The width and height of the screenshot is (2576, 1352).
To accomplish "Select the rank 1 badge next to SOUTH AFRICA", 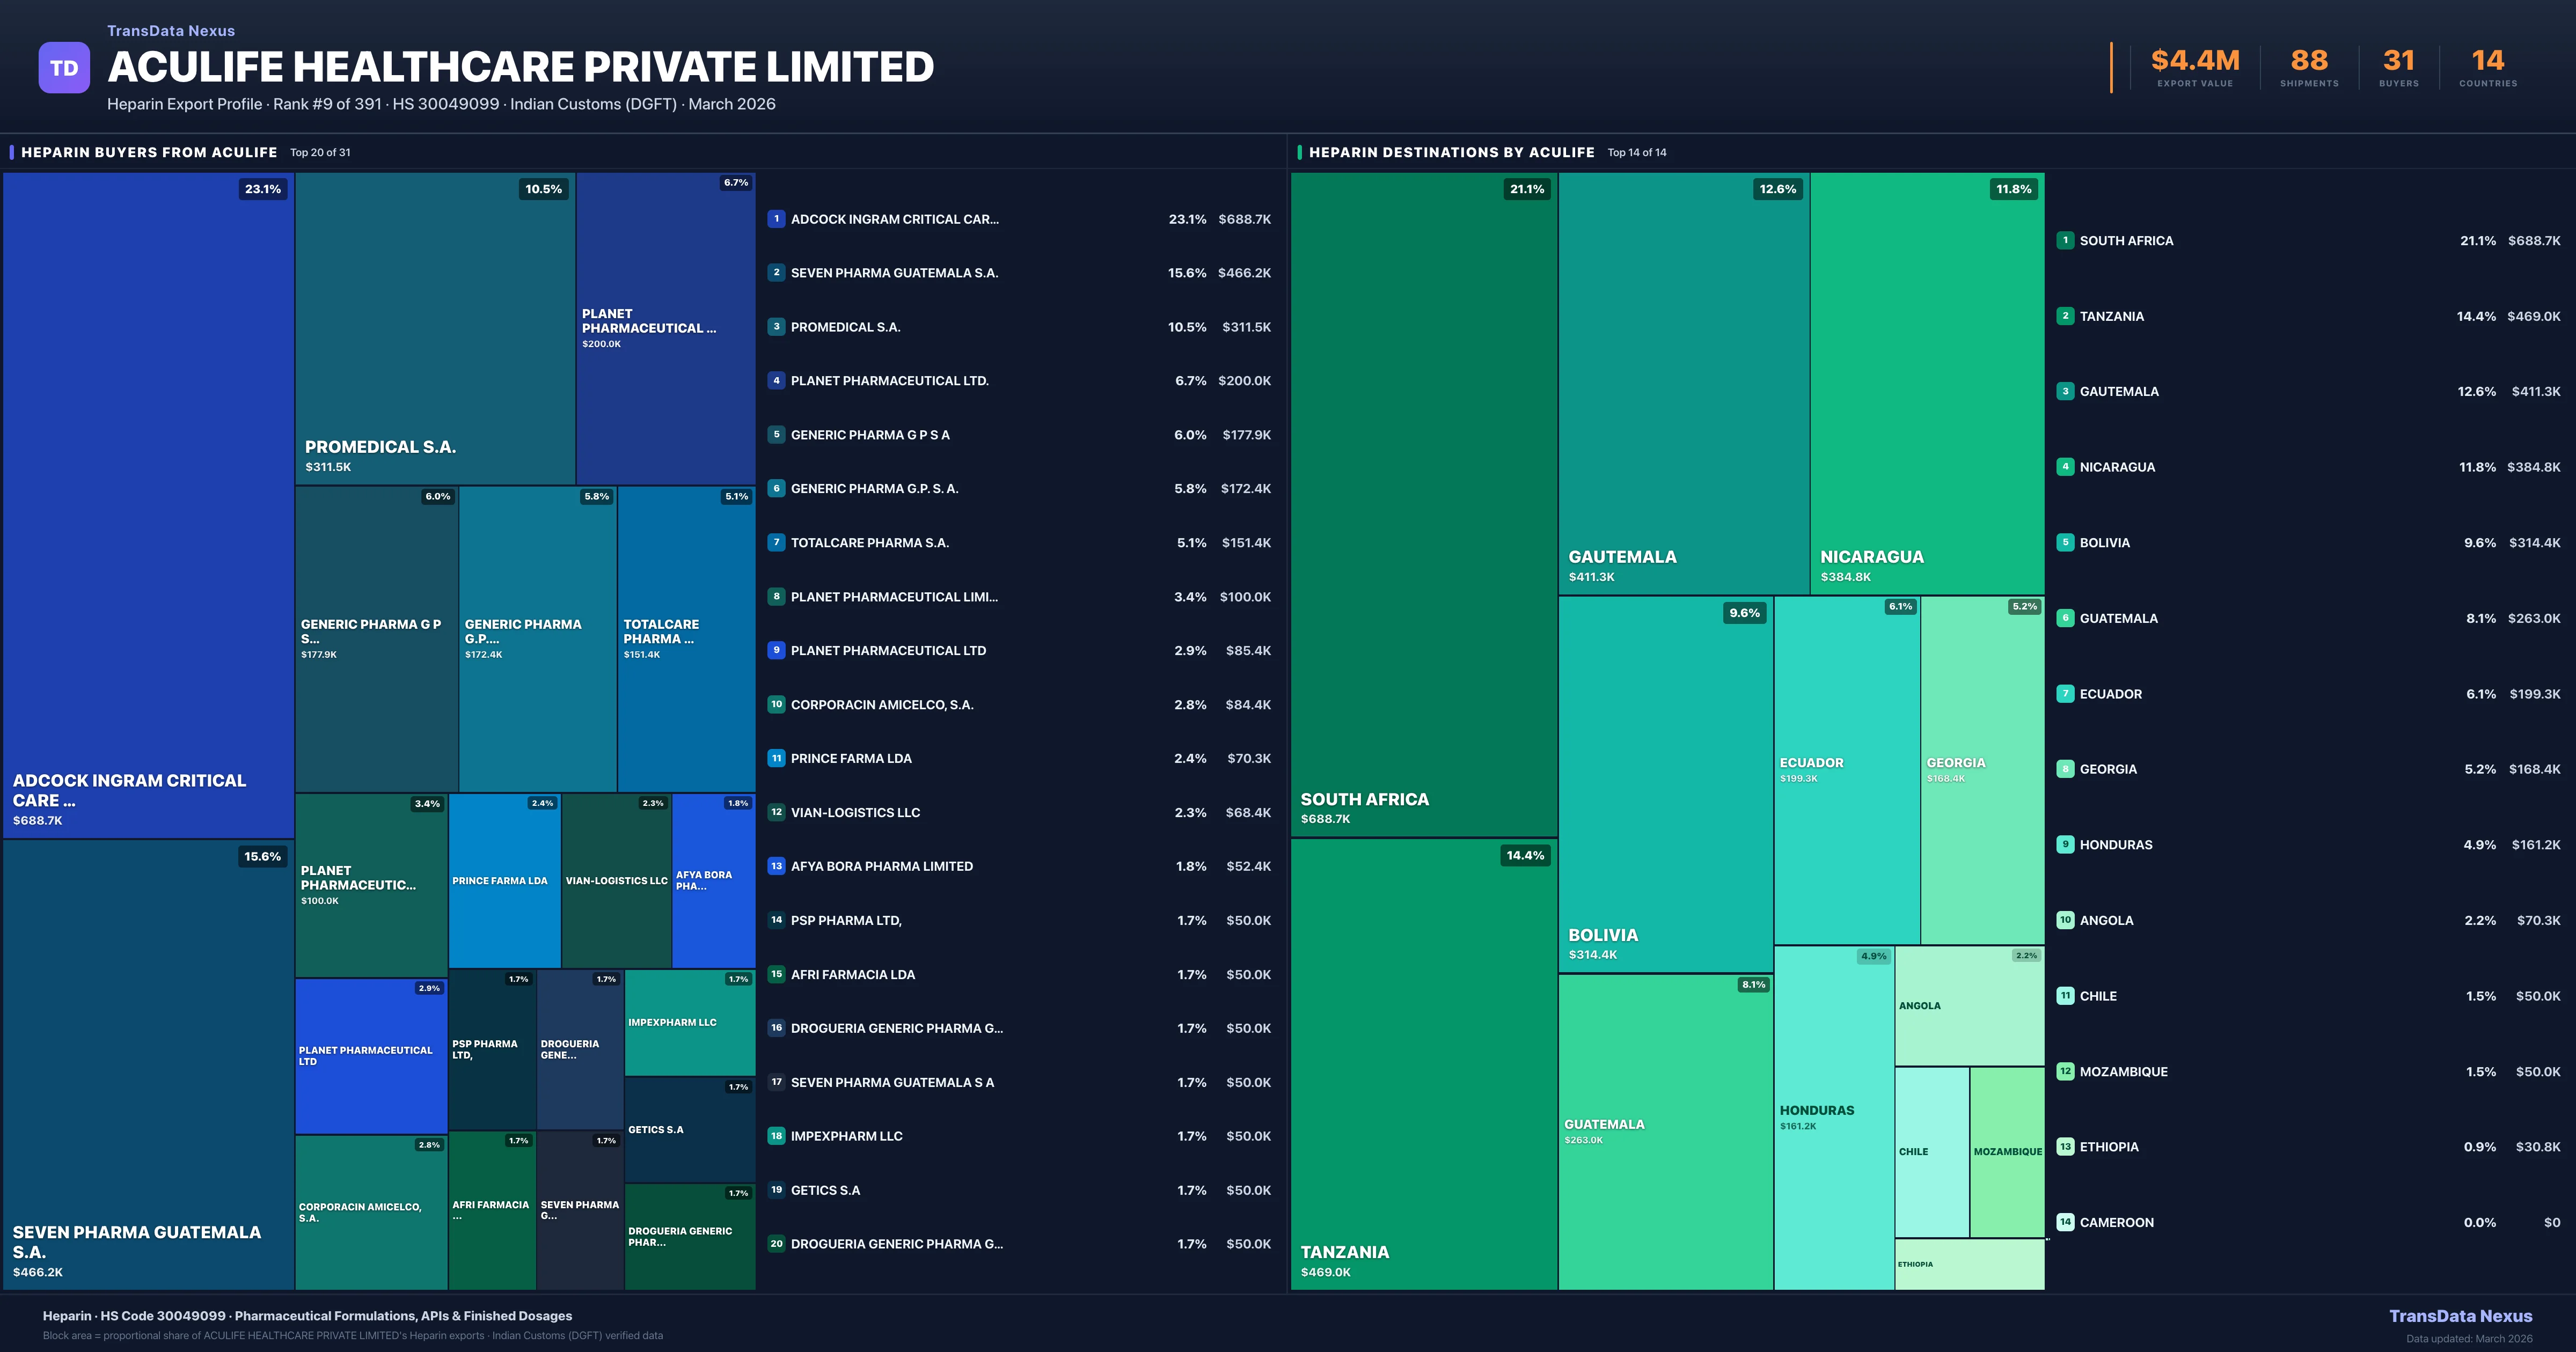I will point(2066,240).
